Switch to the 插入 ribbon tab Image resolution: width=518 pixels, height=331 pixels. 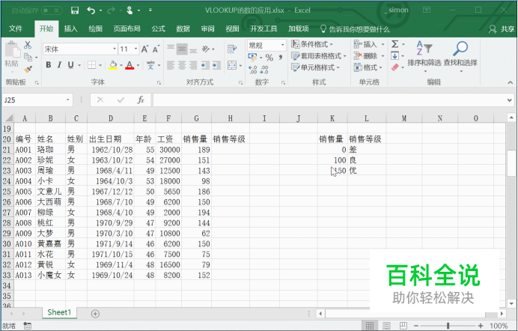70,28
